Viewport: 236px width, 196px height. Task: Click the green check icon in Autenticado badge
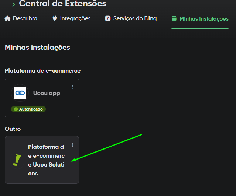(16, 109)
